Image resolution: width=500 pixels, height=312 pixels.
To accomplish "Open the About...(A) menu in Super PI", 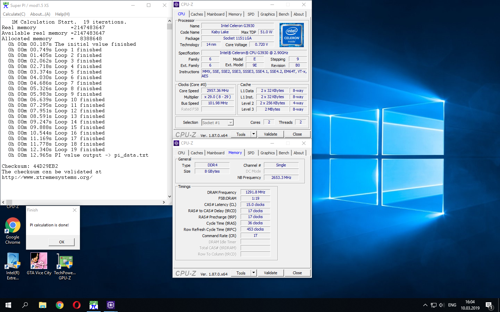I will pyautogui.click(x=40, y=14).
